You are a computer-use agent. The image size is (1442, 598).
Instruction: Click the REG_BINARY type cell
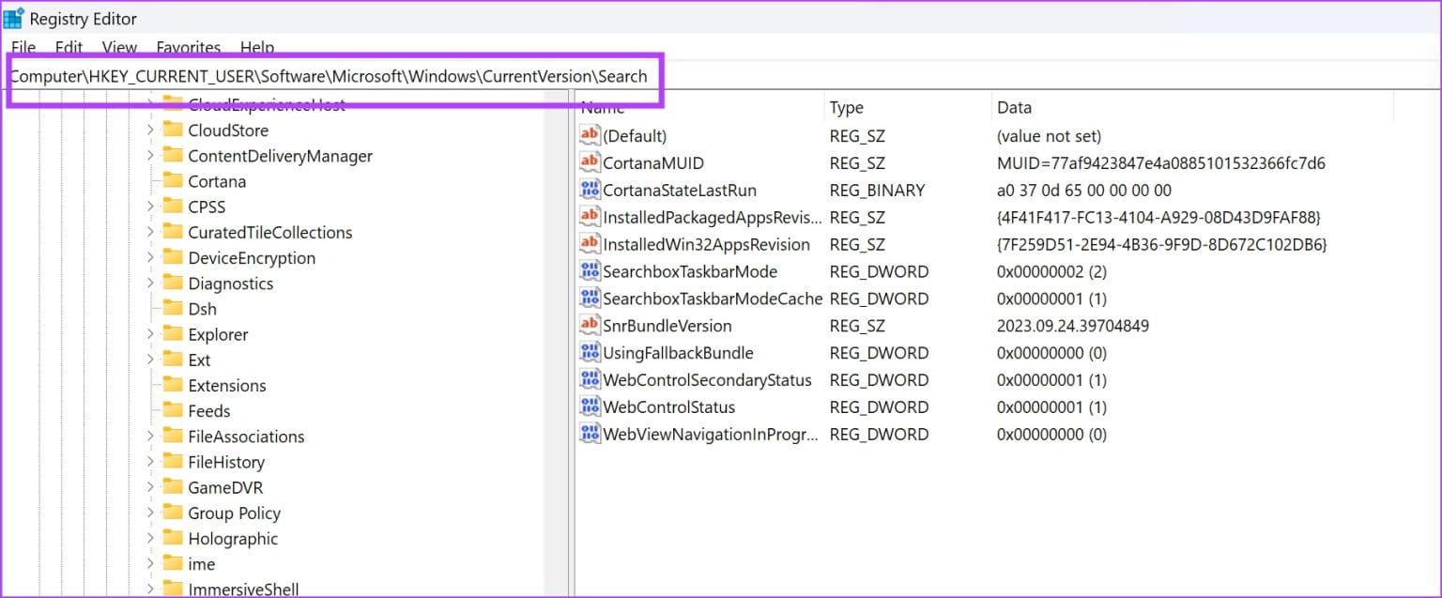click(x=877, y=191)
